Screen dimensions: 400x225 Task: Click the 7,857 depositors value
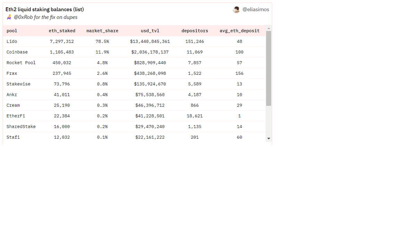point(195,63)
